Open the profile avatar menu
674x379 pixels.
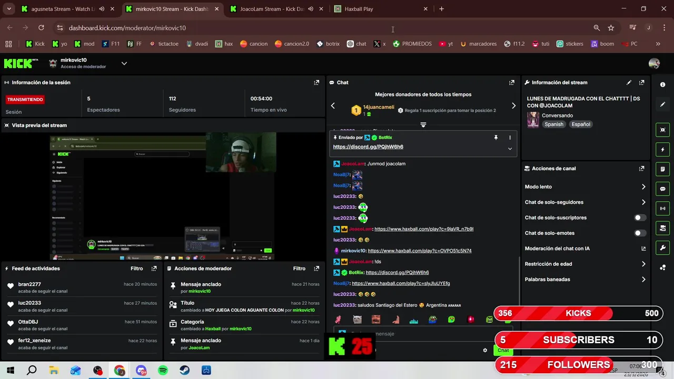pyautogui.click(x=654, y=63)
